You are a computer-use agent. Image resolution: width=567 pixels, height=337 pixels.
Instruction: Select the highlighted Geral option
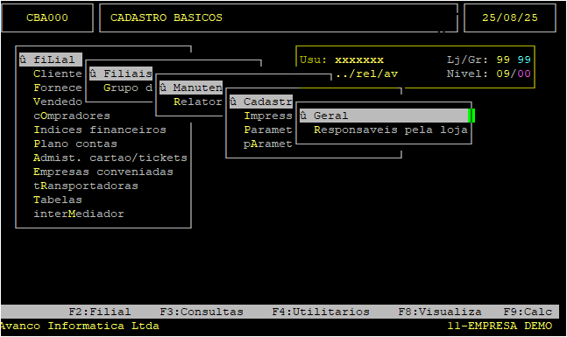click(384, 116)
